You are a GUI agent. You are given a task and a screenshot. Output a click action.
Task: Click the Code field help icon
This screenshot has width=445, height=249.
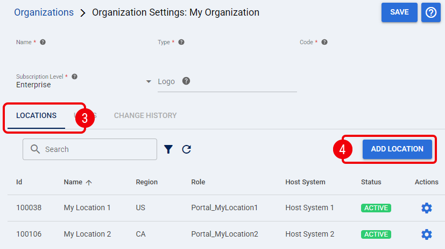click(x=324, y=42)
